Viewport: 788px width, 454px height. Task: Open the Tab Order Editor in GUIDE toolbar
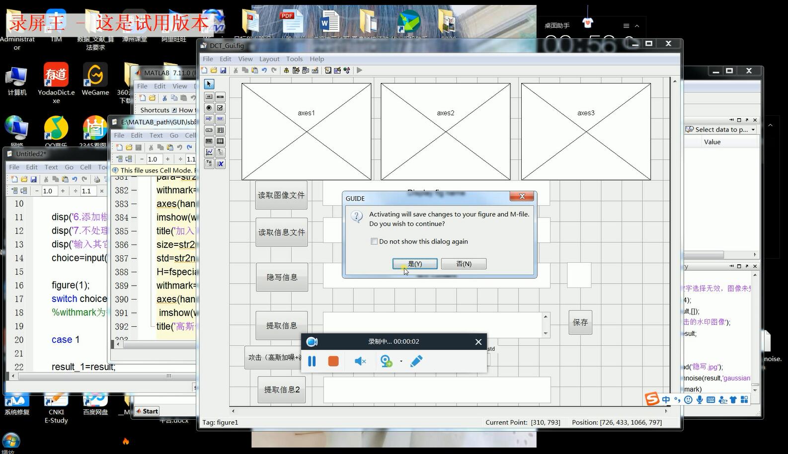306,70
